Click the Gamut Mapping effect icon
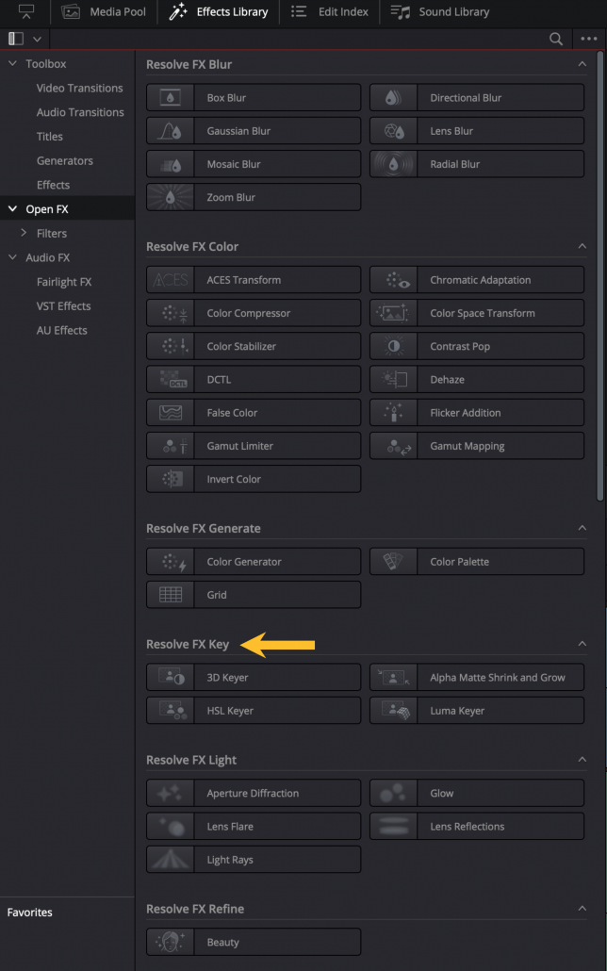The height and width of the screenshot is (971, 607). pyautogui.click(x=393, y=446)
